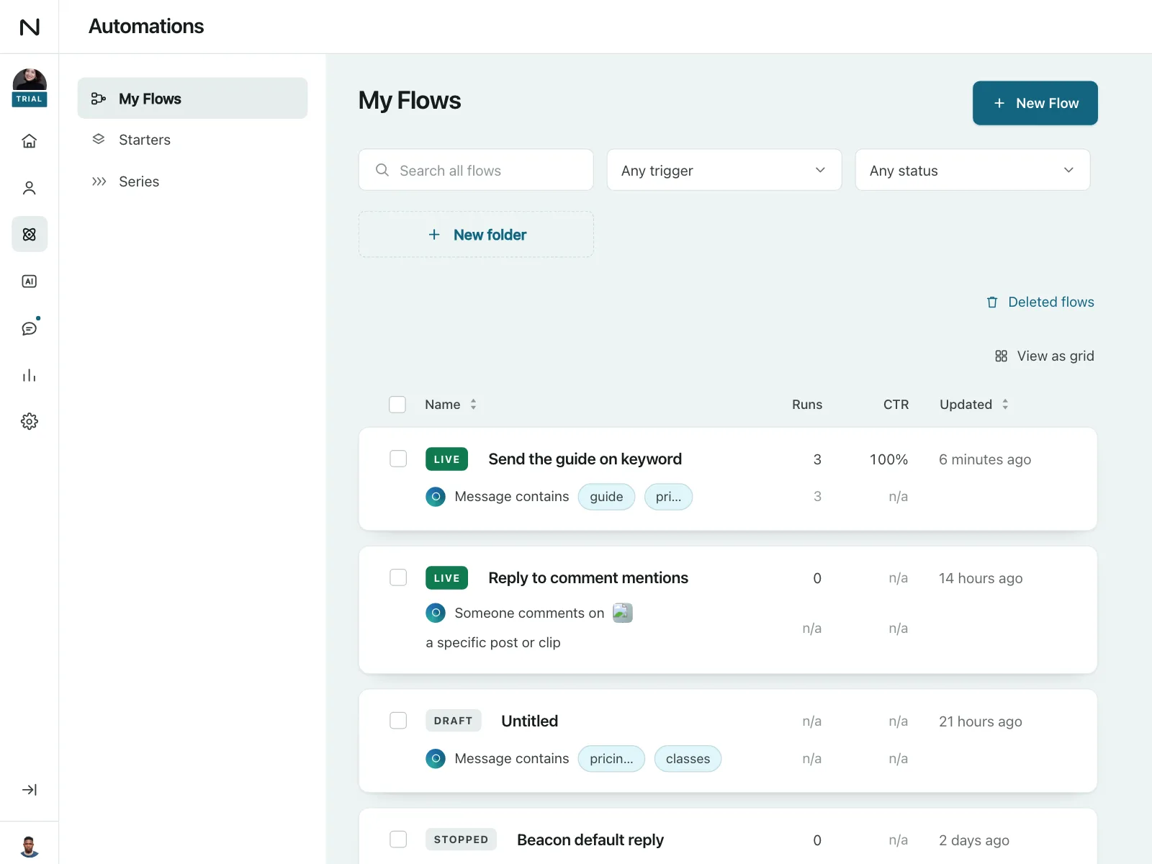Click the search magnifier icon

(x=382, y=170)
